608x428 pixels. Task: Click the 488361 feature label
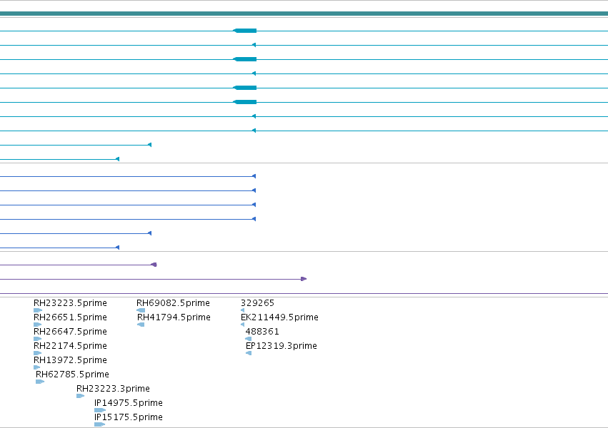pos(262,332)
